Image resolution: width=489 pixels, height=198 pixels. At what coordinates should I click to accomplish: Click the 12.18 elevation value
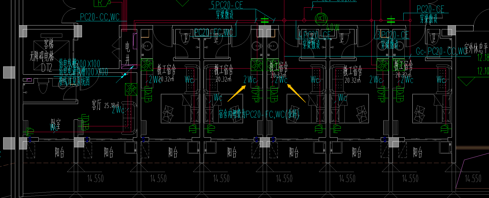point(483,58)
